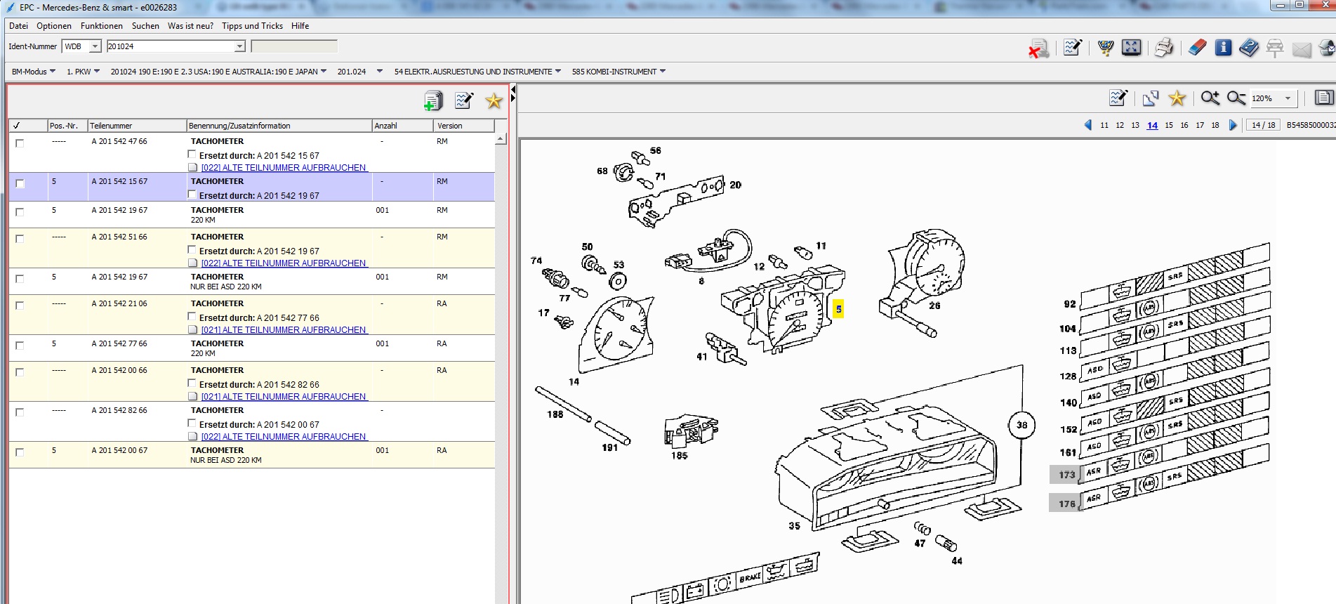Click the printer icon
This screenshot has height=604, width=1336.
tap(1164, 47)
